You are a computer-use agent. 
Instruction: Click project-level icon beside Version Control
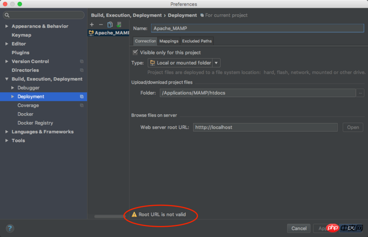tap(82, 61)
